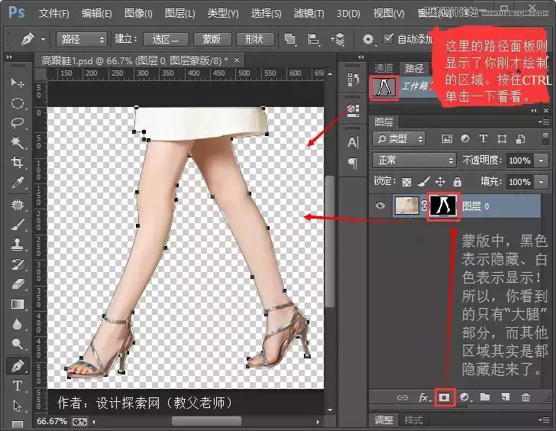
Task: Open the 文件 menu
Action: tap(54, 14)
